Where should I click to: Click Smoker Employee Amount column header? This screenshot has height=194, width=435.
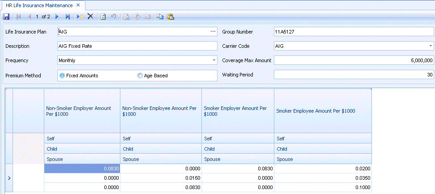tap(322, 111)
